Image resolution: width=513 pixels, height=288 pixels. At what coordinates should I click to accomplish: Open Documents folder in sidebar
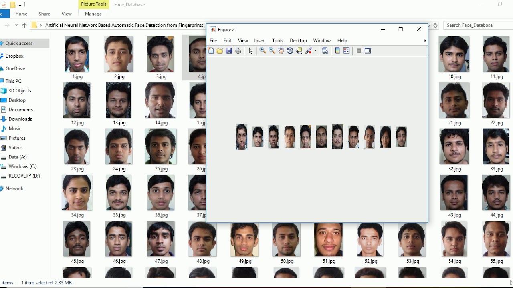[20, 109]
